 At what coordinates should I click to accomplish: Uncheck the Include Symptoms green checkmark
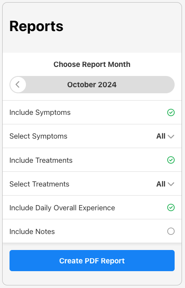click(x=171, y=112)
